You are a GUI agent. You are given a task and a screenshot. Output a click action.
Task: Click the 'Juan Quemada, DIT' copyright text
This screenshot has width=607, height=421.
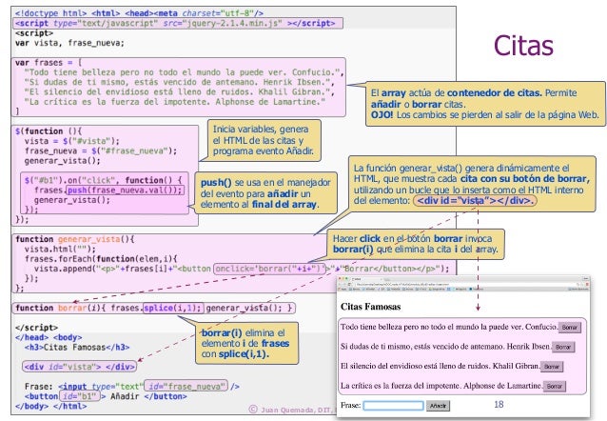pyautogui.click(x=292, y=410)
